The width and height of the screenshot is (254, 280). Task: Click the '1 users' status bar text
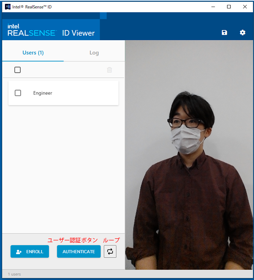[14, 274]
